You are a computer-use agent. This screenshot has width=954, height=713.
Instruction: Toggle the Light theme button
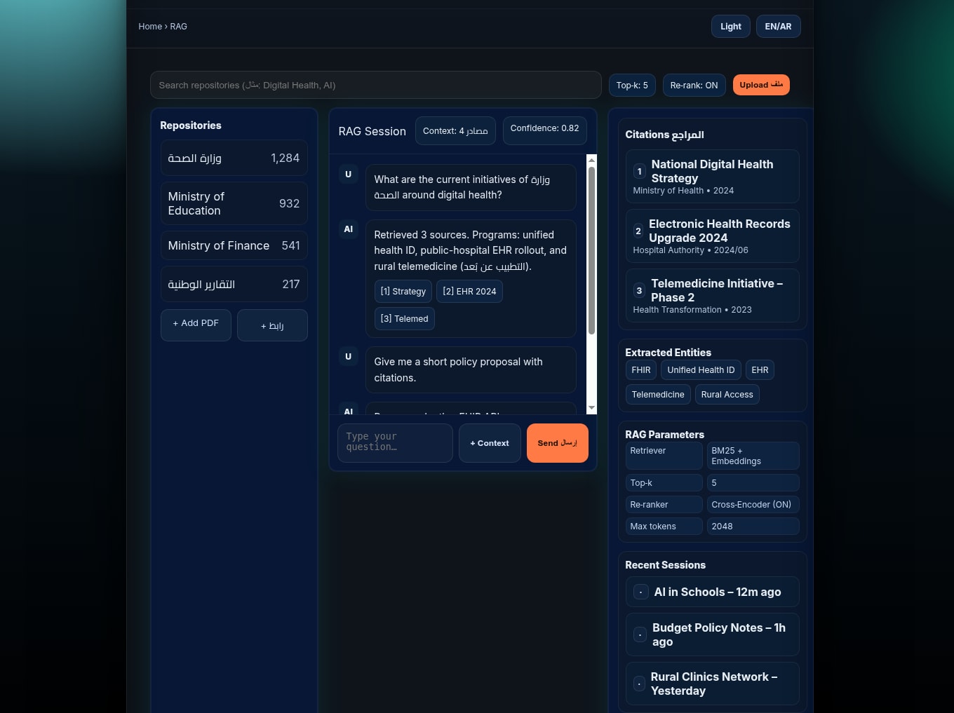(730, 27)
